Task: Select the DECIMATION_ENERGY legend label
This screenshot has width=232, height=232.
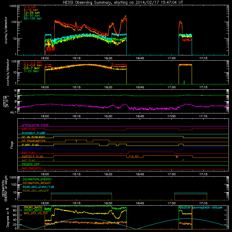Action: click(37, 179)
